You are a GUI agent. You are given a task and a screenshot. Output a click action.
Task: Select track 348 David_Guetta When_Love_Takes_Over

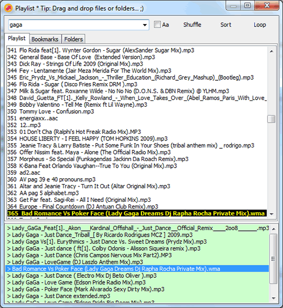pyautogui.click(x=137, y=98)
